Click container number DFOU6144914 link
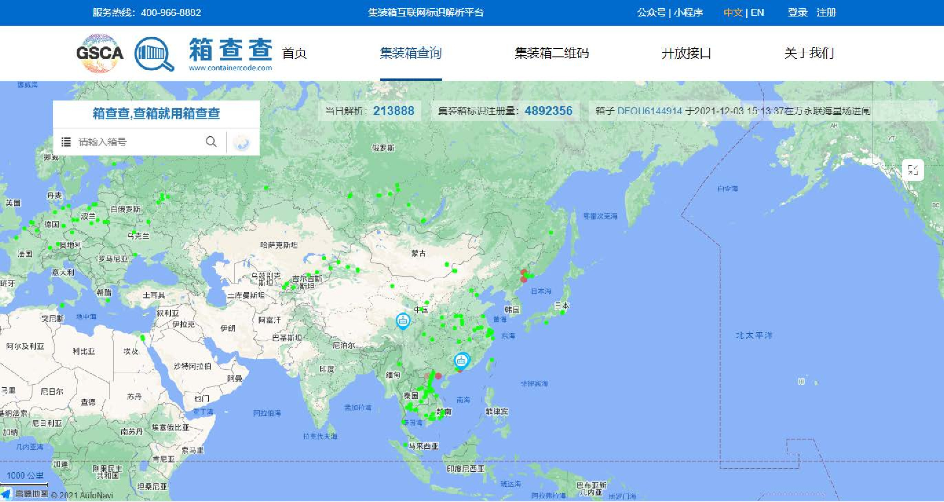 [x=649, y=111]
